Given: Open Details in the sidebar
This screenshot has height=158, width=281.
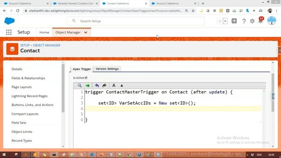Looking at the screenshot, I should (17, 69).
